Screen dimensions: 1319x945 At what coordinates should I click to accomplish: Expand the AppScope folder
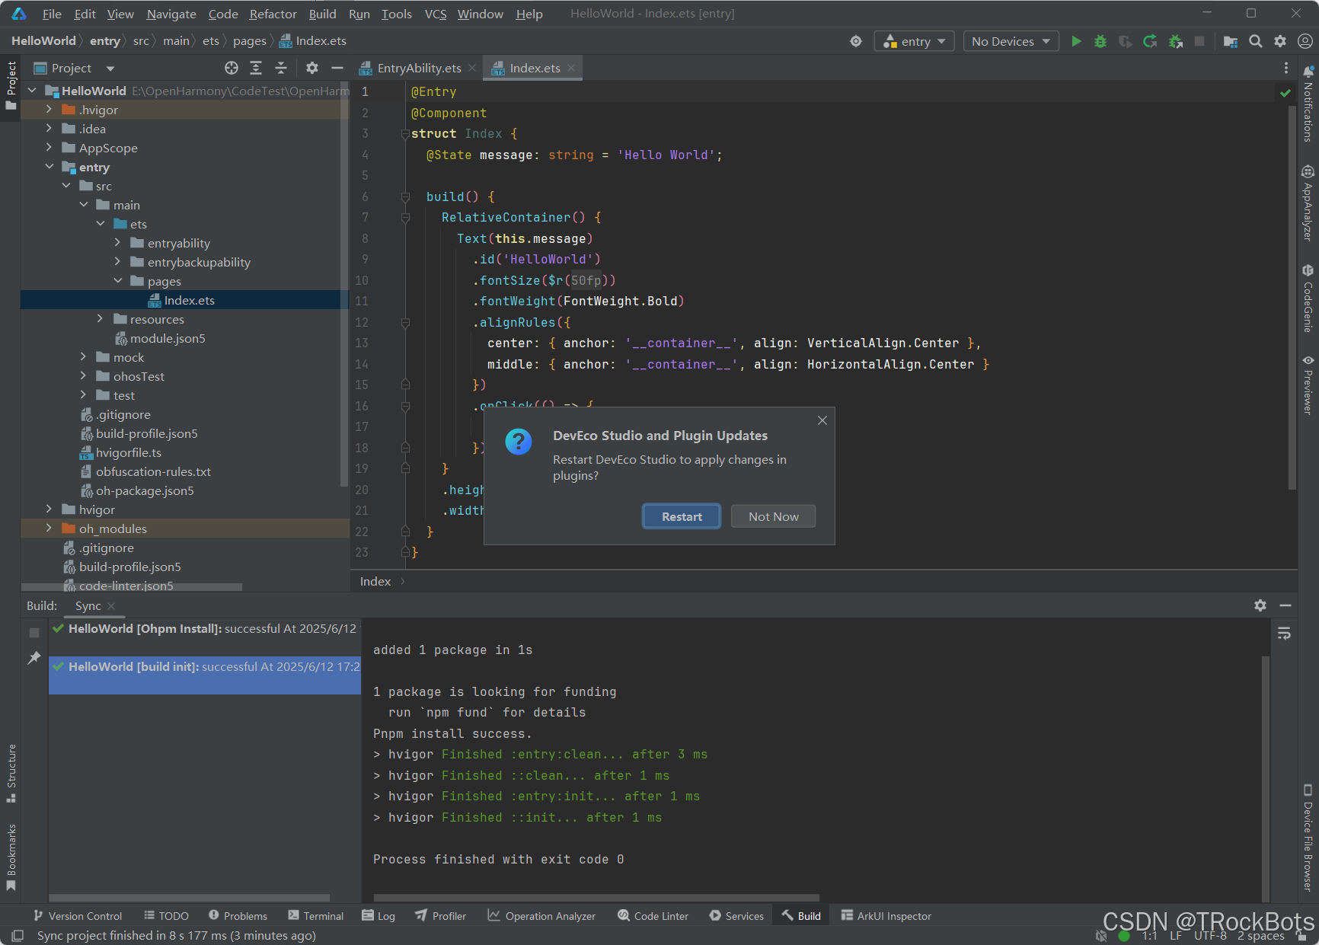pyautogui.click(x=49, y=148)
